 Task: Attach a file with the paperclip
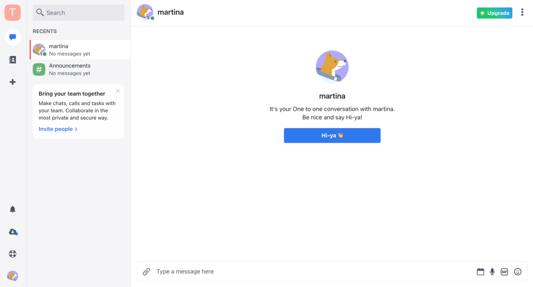tap(146, 272)
